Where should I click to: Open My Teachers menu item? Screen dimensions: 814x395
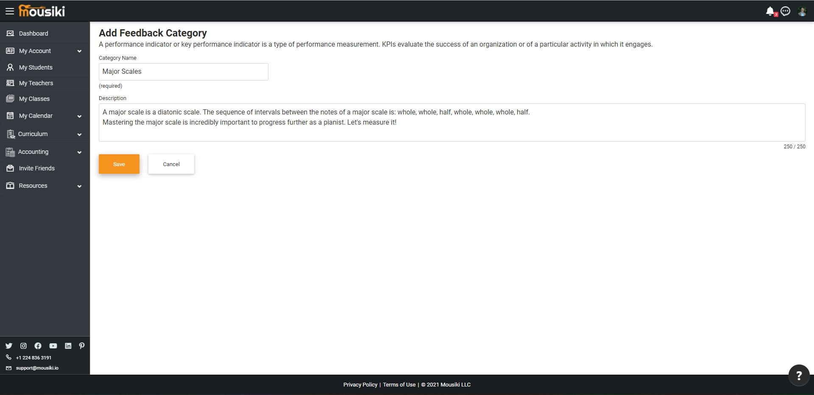click(x=36, y=83)
